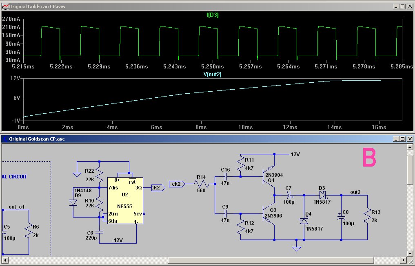Click the schematic vertical scrollbar up arrow
The height and width of the screenshot is (266, 415).
point(411,147)
